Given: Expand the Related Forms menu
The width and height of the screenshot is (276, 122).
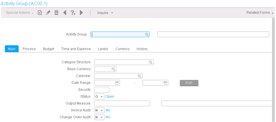Looking at the screenshot, I should (260, 13).
